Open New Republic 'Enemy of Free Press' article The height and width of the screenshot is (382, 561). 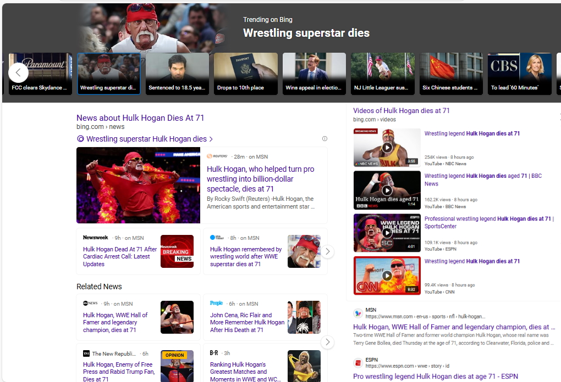119,372
